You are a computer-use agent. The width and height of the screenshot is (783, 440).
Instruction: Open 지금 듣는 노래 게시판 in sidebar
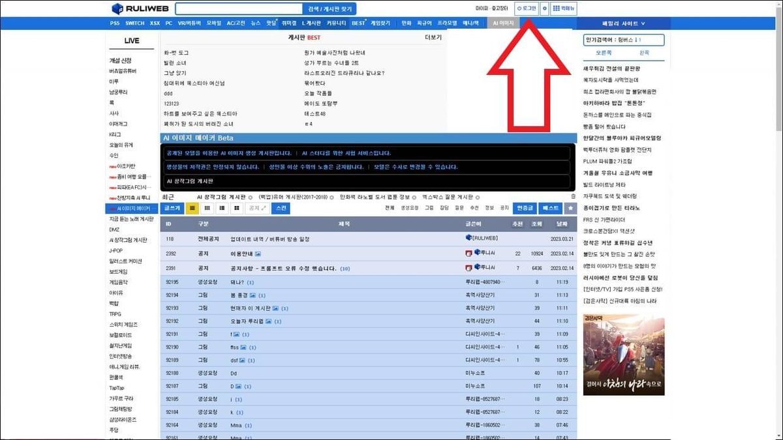(132, 219)
